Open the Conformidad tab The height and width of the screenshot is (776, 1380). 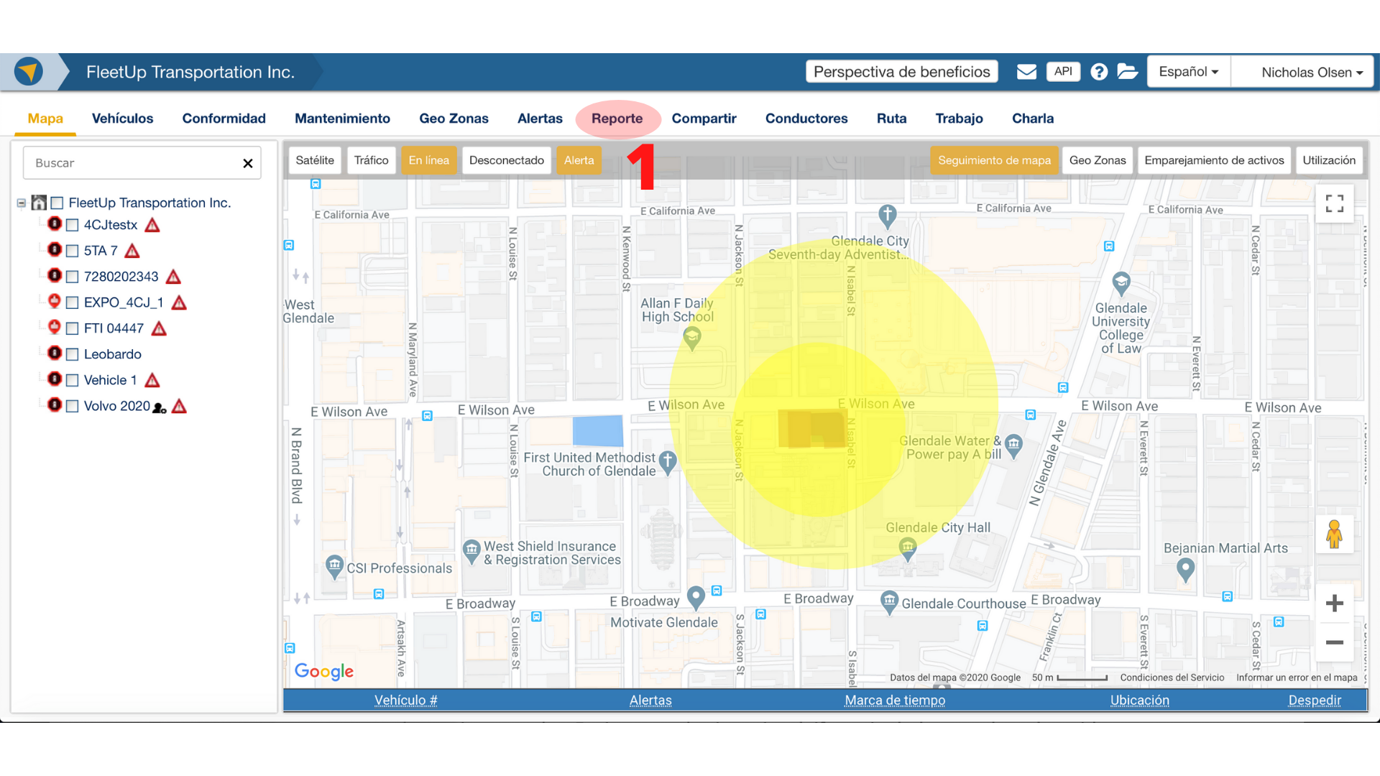click(224, 119)
